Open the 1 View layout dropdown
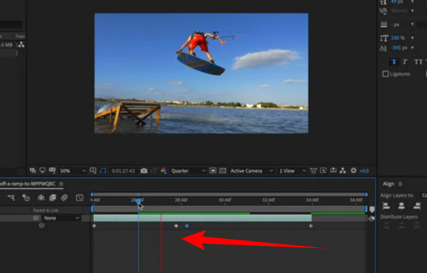427x273 pixels. 292,171
